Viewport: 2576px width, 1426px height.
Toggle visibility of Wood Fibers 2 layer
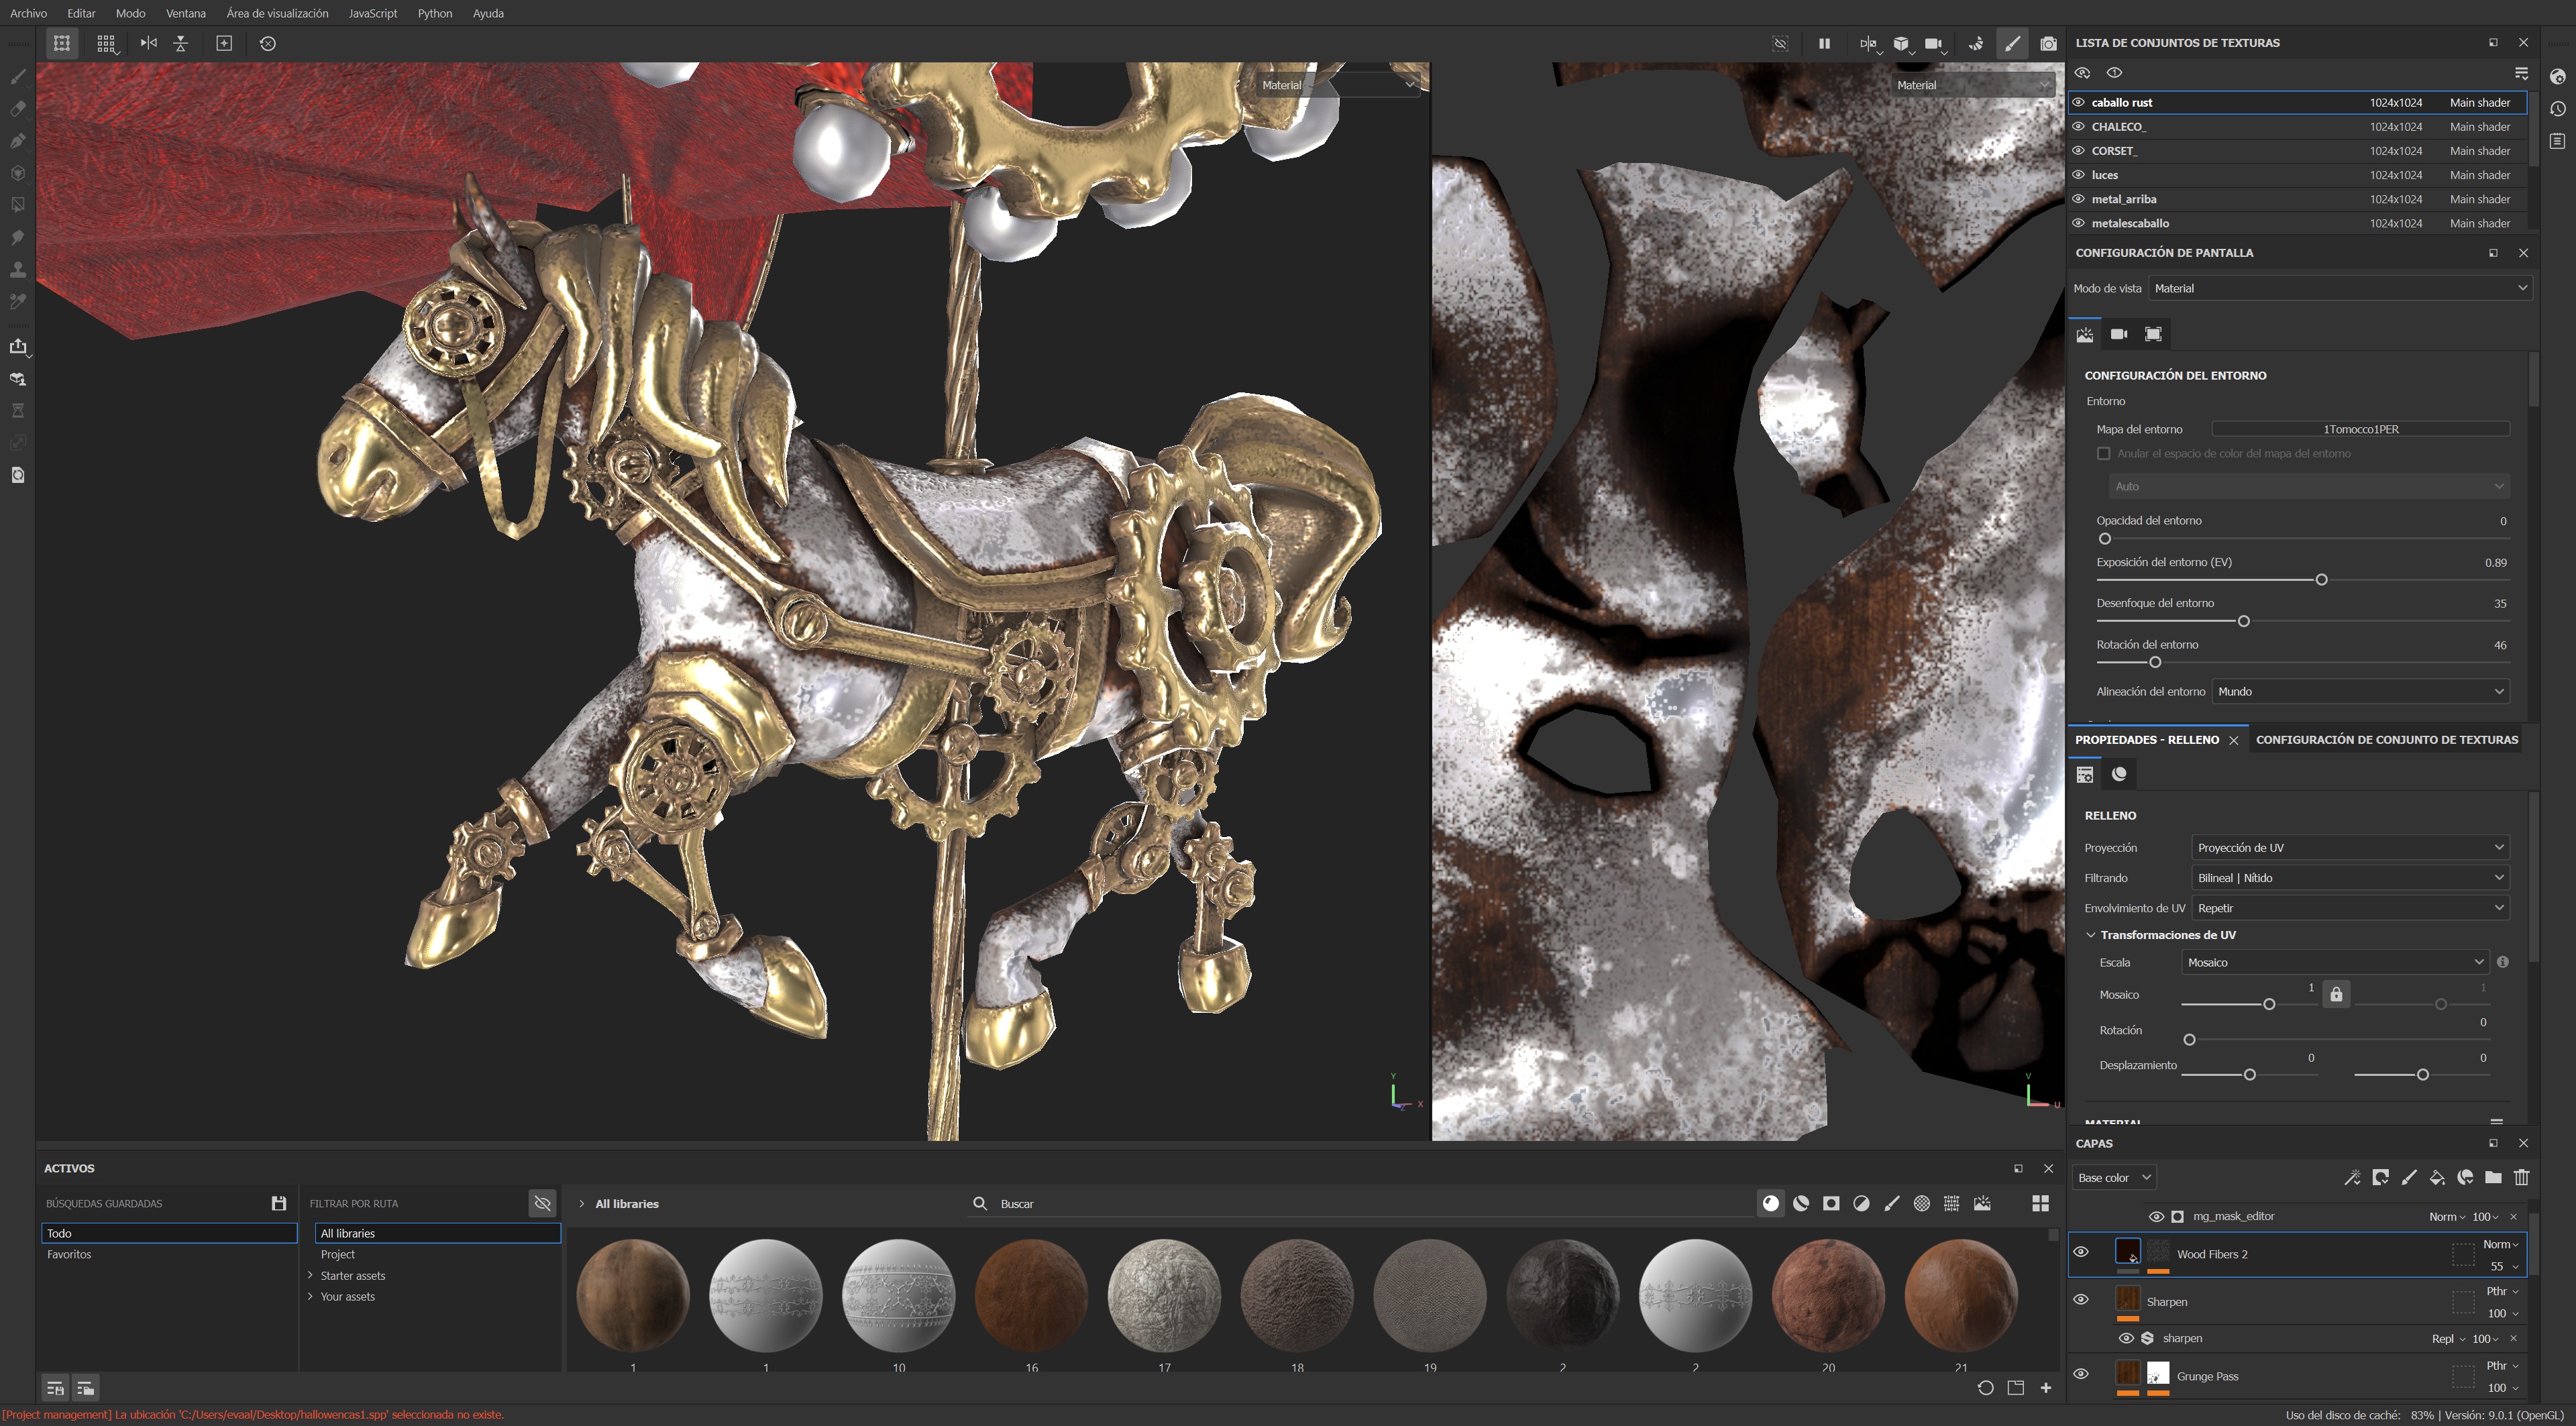coord(2081,1252)
